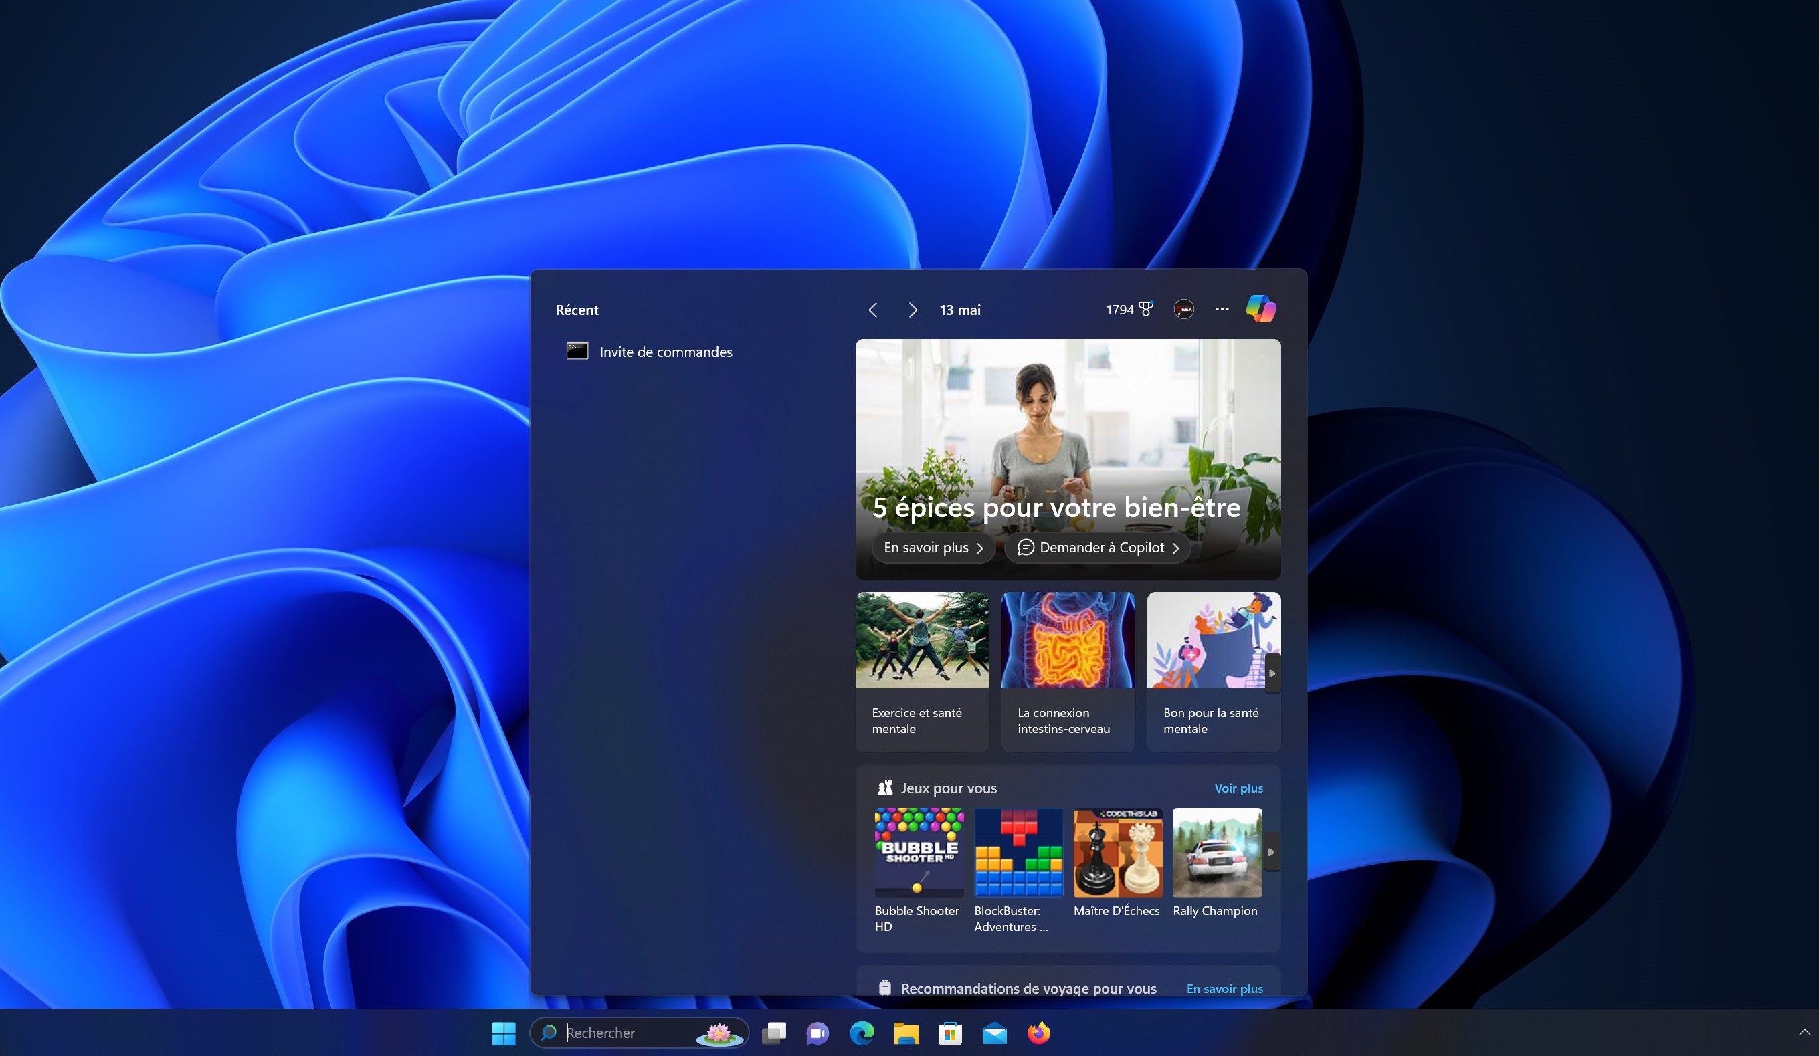Open the Start menu
This screenshot has height=1056, width=1819.
pyautogui.click(x=504, y=1033)
